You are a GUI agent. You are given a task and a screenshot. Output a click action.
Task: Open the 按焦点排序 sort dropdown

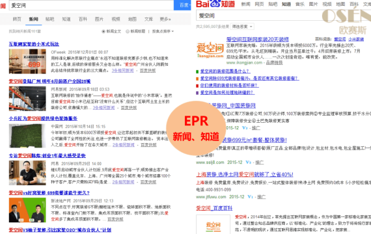(163, 31)
